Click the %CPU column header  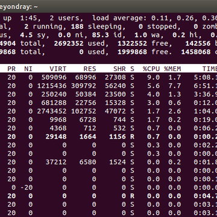point(151,69)
